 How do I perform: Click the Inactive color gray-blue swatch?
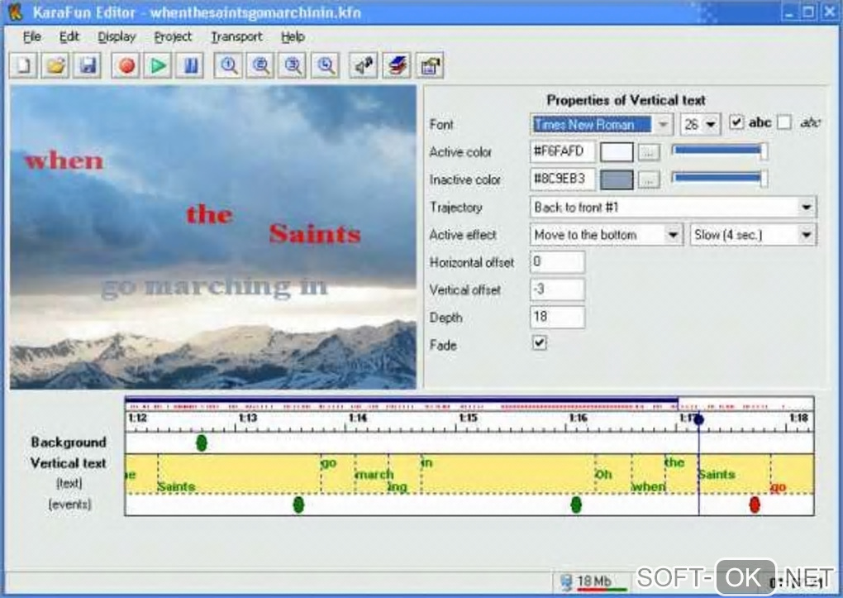tap(616, 179)
